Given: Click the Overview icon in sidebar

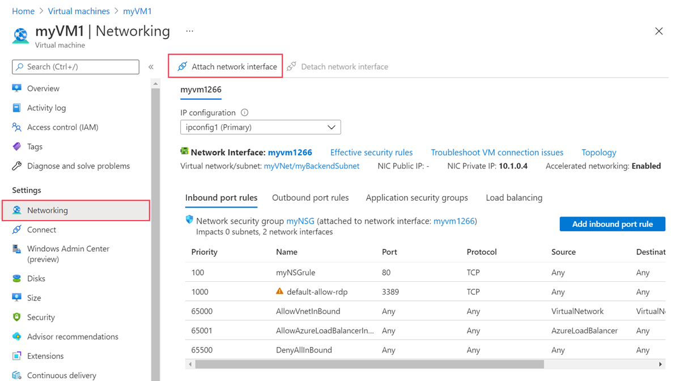Looking at the screenshot, I should point(17,88).
